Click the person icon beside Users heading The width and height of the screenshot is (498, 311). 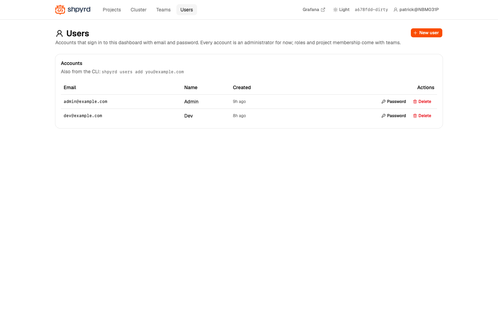click(x=59, y=34)
